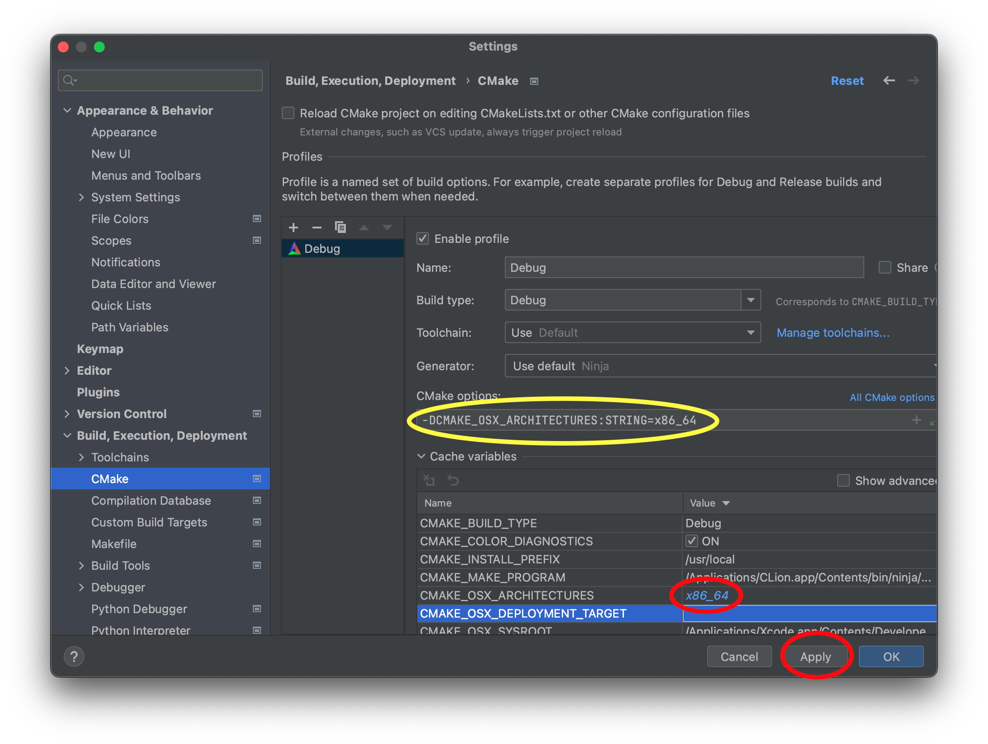The width and height of the screenshot is (988, 744).
Task: Expand the CMake options field icon
Action: (932, 422)
